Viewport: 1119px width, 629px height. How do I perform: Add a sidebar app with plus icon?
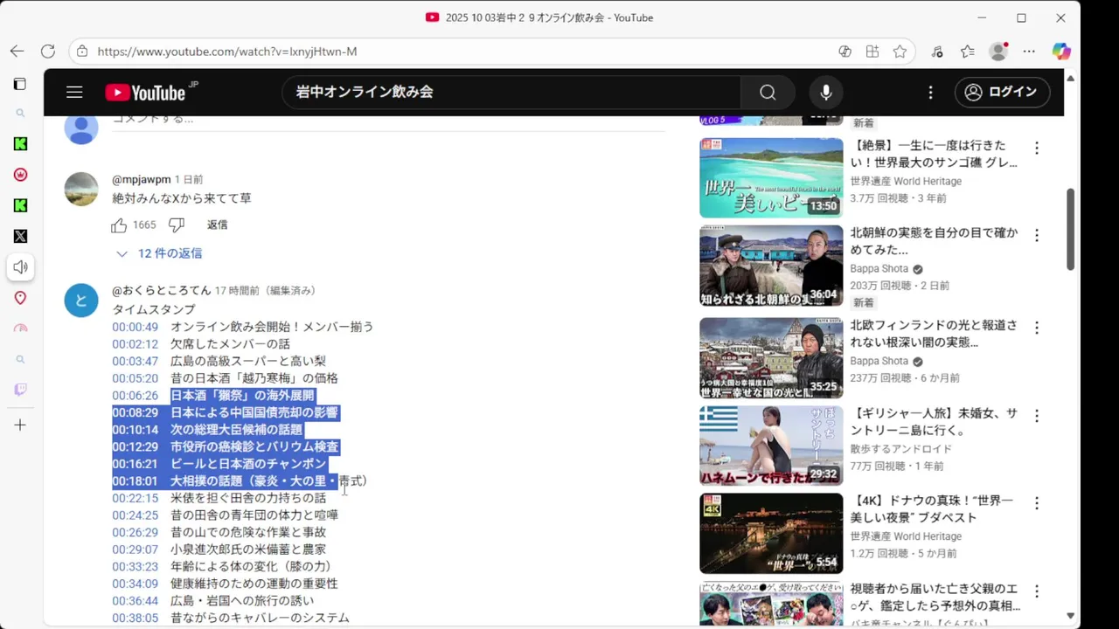point(20,425)
